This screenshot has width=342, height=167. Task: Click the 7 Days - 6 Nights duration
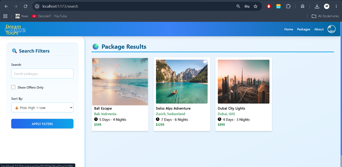point(172,120)
